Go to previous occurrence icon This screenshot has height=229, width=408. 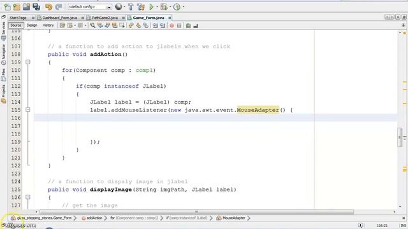point(100,25)
